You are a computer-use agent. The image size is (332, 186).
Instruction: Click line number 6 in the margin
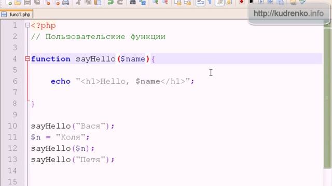[x=15, y=81]
